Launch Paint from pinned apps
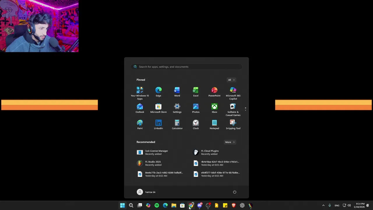Viewport: 373px width, 210px height. (x=140, y=125)
